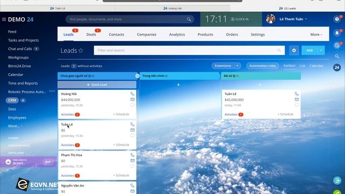Expand sidebar More... item
The image size is (345, 194).
(15, 126)
